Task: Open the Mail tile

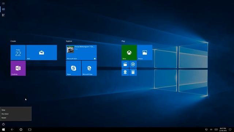Action: (x=41, y=52)
